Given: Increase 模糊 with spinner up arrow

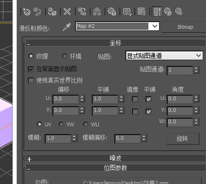Looking at the screenshot, I should tap(74, 136).
